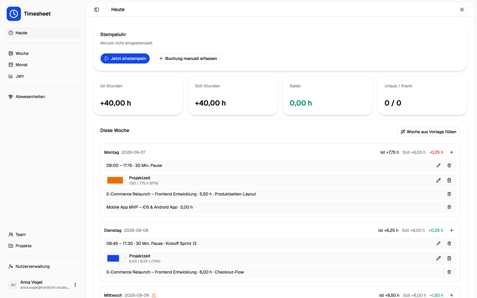Edit the 08:45 – 17:30 booking
477x298 pixels.
click(x=438, y=243)
